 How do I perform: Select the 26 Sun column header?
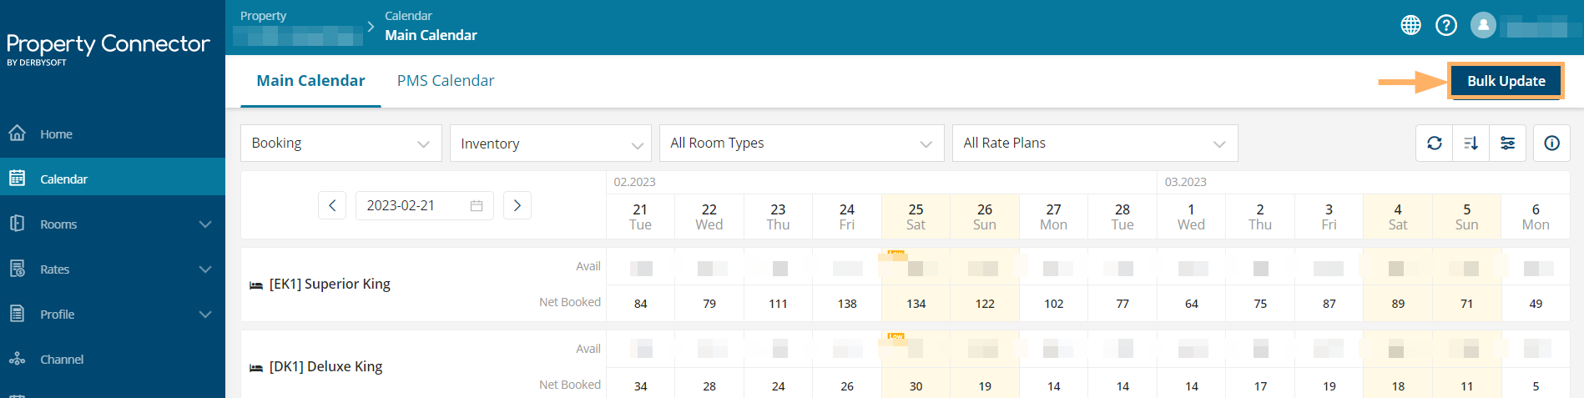click(985, 217)
